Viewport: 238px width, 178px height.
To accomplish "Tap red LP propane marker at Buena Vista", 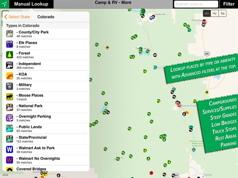I will tap(179, 105).
